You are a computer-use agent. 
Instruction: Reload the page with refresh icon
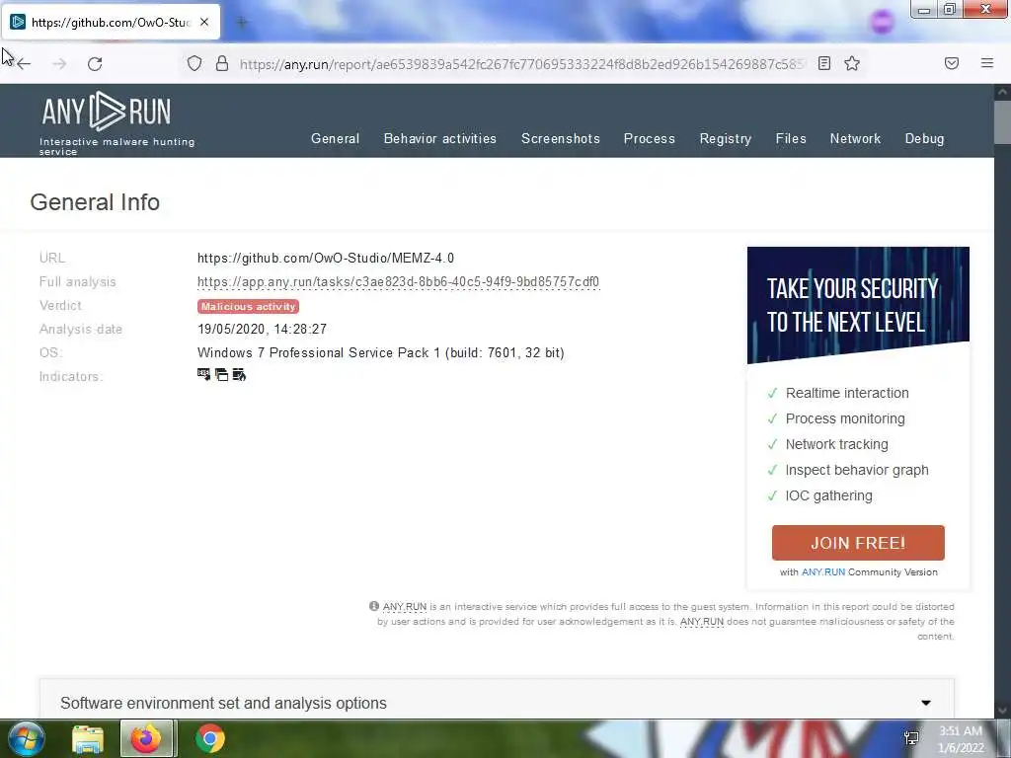pyautogui.click(x=95, y=63)
